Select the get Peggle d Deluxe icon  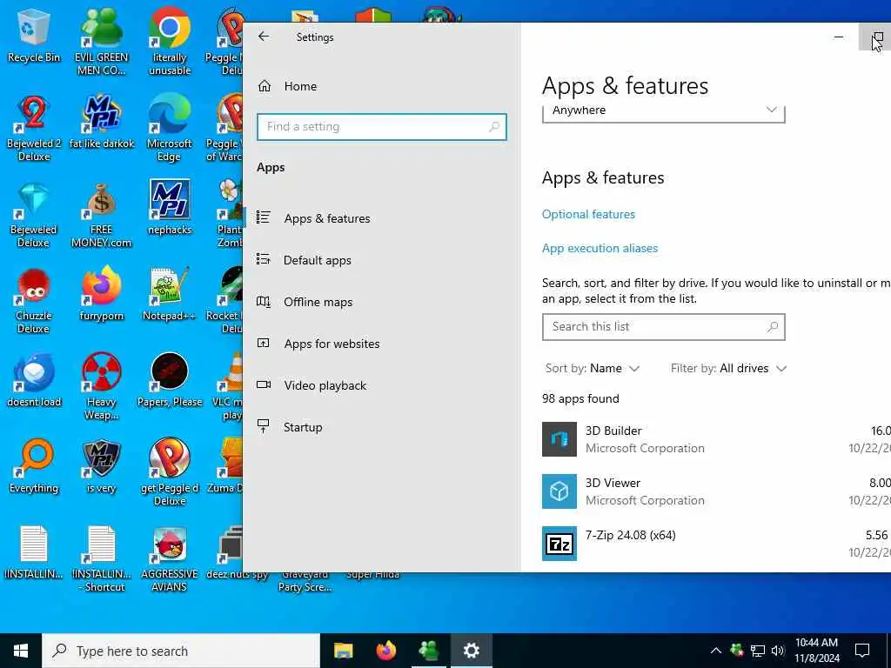point(170,473)
